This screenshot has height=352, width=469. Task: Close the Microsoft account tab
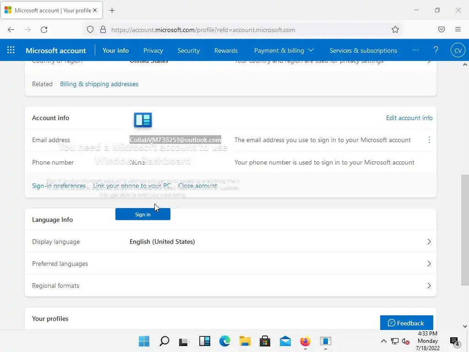coord(95,10)
